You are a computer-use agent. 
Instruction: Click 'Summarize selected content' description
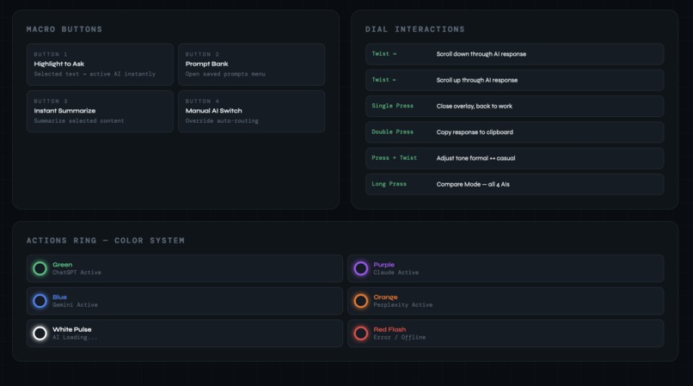click(78, 120)
